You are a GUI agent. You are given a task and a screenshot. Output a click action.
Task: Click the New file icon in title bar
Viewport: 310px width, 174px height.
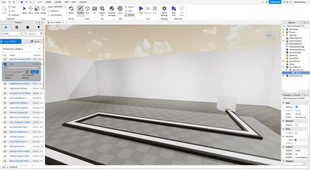[x=9, y=2]
